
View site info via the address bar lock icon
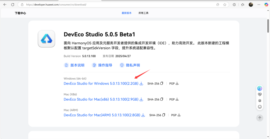coord(22,5)
